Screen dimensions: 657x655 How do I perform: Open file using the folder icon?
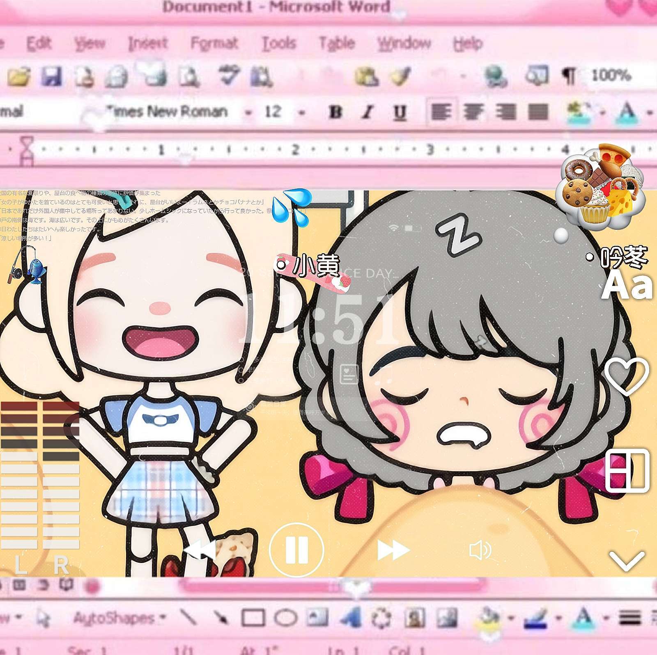coord(18,76)
